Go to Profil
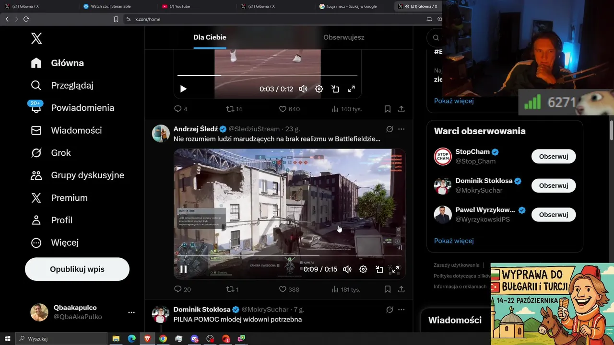Image resolution: width=614 pixels, height=345 pixels. tap(51, 220)
